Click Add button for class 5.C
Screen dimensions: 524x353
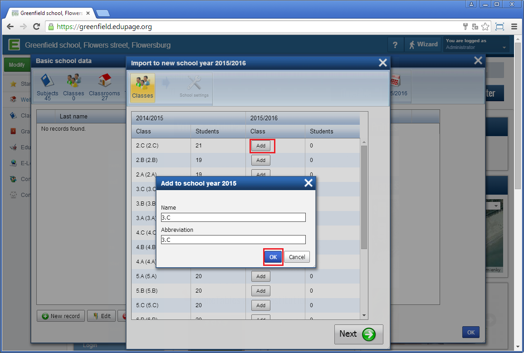[x=261, y=305]
